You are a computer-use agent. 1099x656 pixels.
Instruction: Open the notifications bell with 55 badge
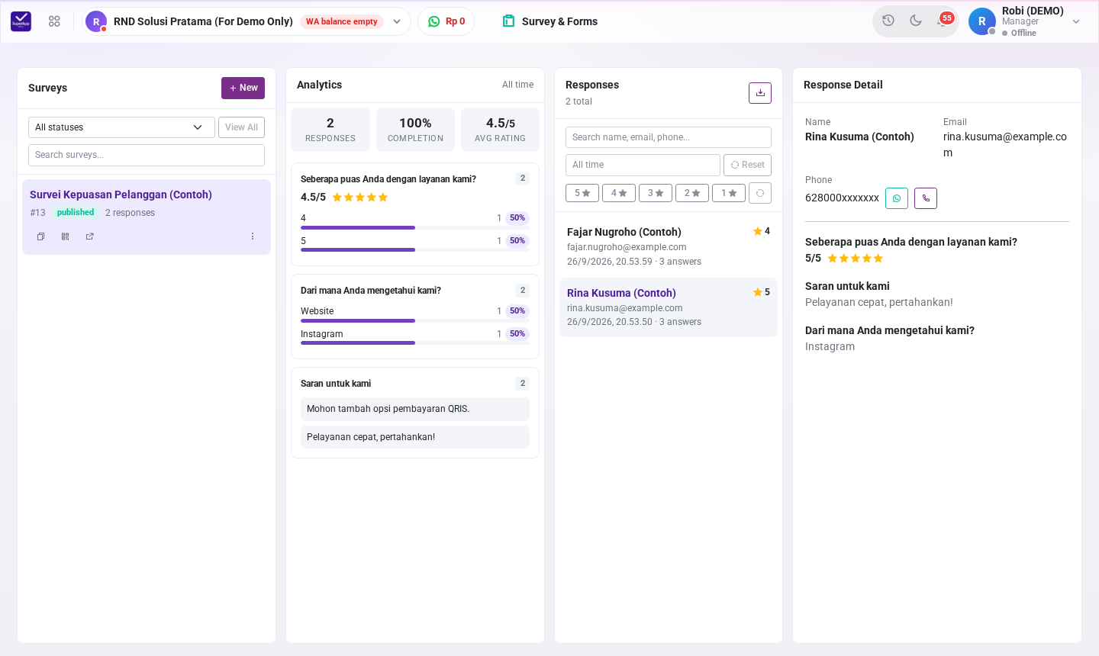click(943, 21)
